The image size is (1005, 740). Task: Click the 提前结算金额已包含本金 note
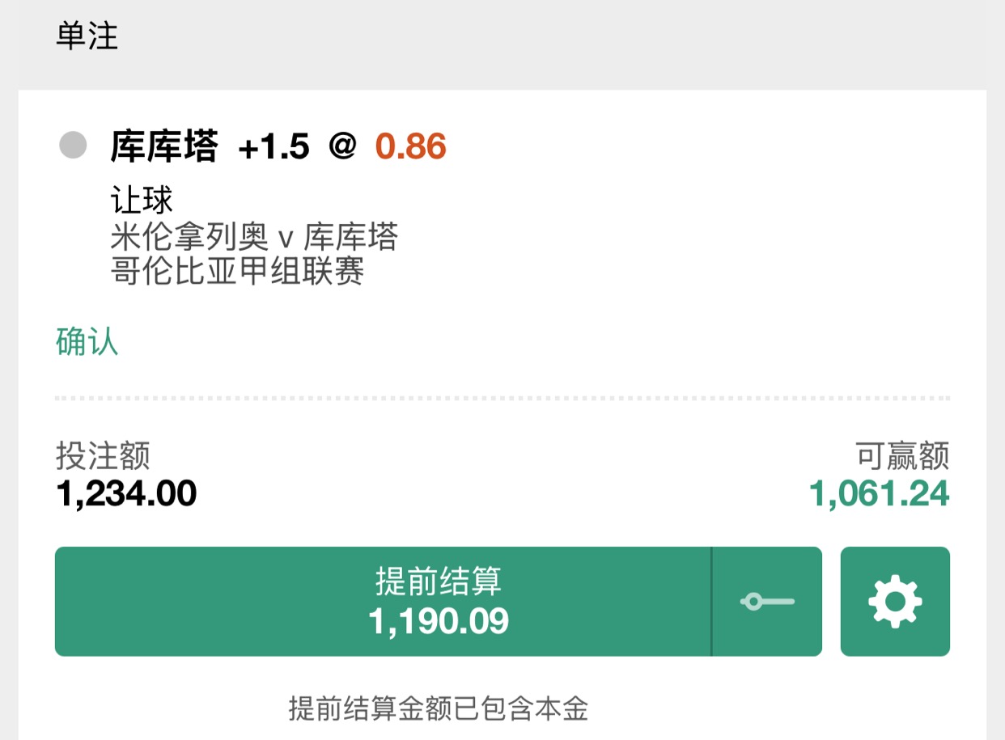coord(438,708)
